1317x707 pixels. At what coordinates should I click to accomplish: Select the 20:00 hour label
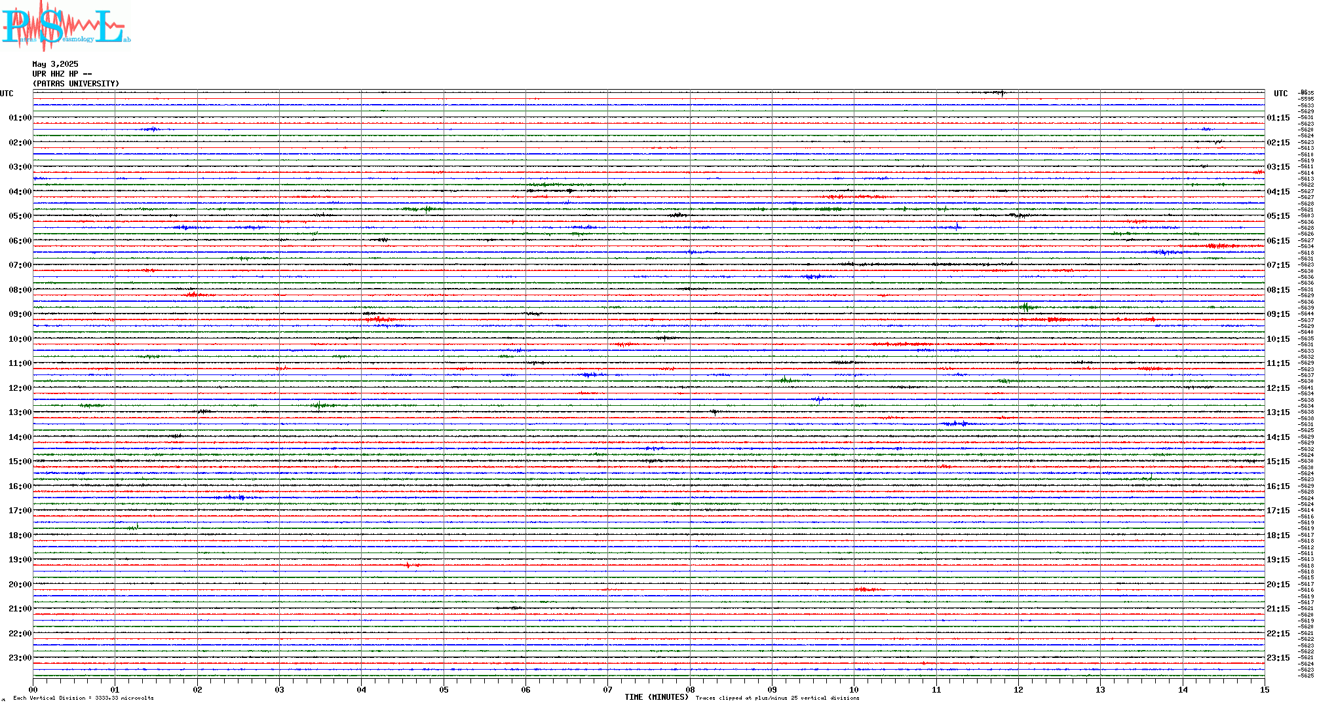coord(20,585)
